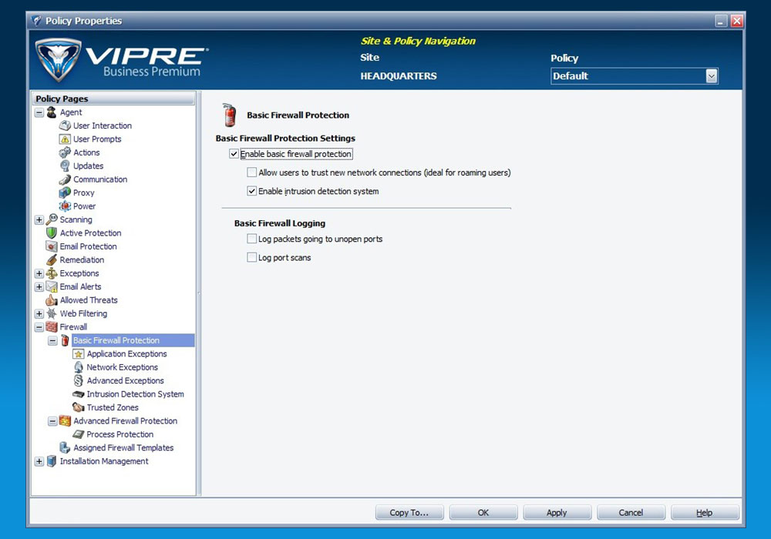Click the Power icon
Image resolution: width=771 pixels, height=539 pixels.
65,206
